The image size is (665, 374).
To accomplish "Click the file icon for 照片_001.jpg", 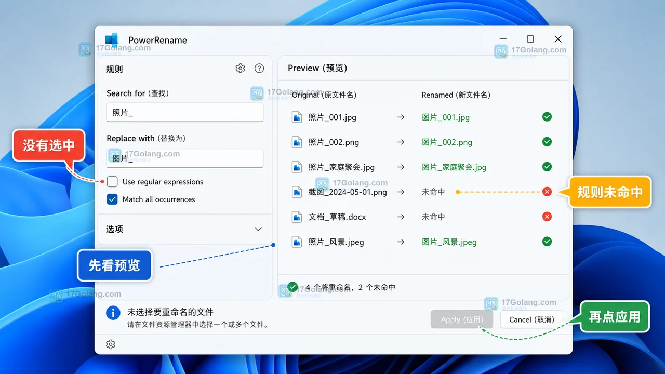I will click(297, 117).
